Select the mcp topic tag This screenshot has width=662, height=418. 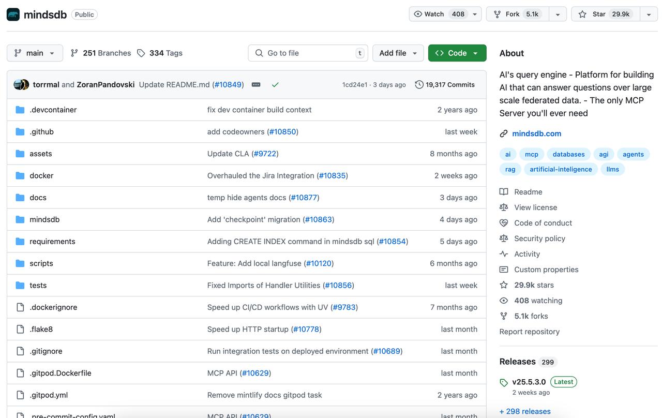(532, 154)
